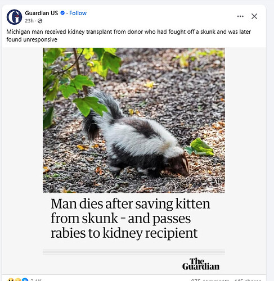Click the leftmost reaction emoji
This screenshot has height=281, width=274.
click(11, 280)
